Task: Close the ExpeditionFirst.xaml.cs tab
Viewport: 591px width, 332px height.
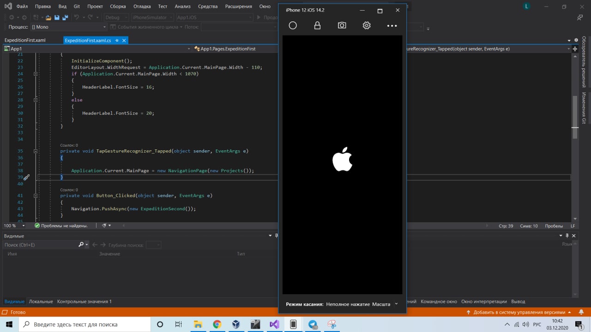Action: (124, 41)
